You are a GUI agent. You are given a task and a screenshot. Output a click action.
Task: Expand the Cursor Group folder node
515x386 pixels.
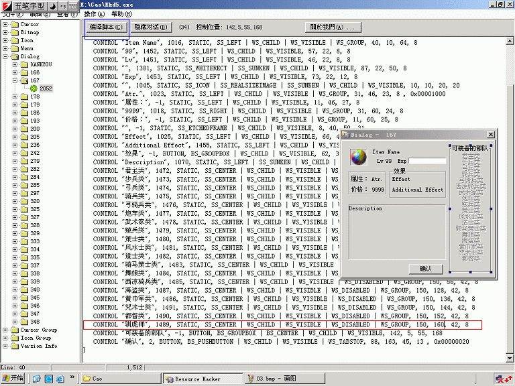5,330
